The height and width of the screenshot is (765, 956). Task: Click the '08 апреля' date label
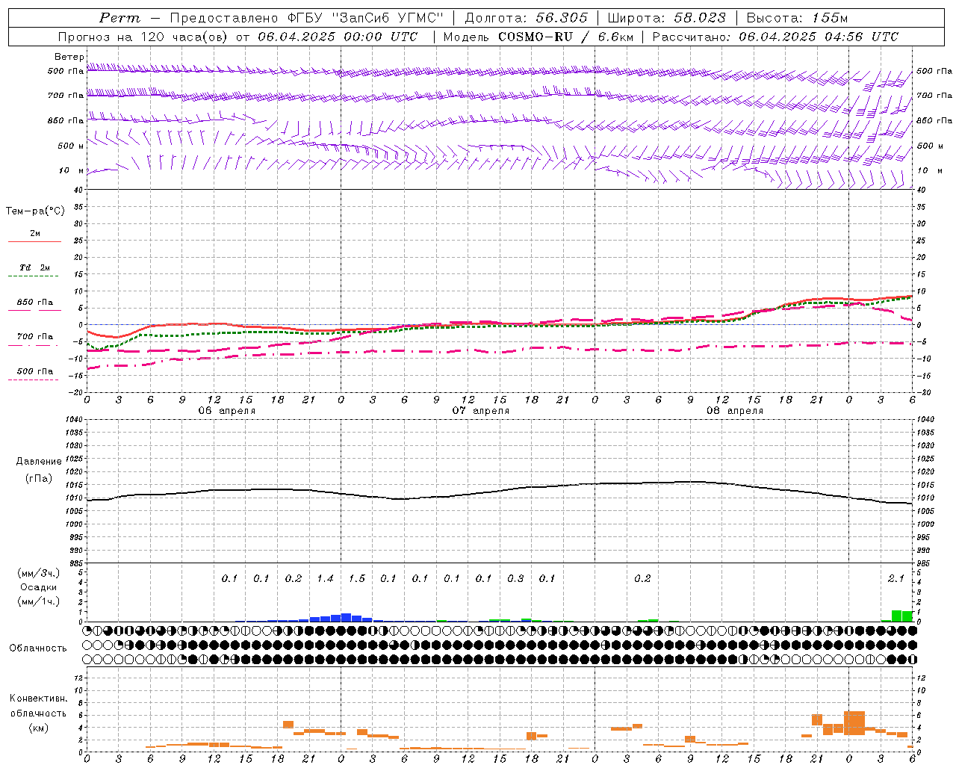tap(734, 411)
